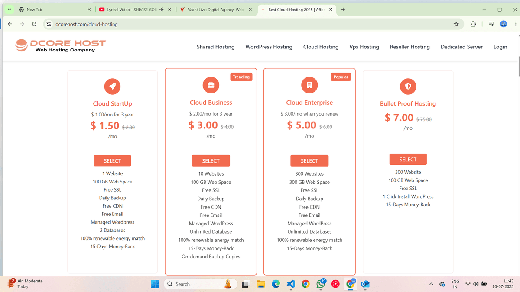Close the Lyrical Video tab
Image resolution: width=520 pixels, height=292 pixels.
click(170, 10)
